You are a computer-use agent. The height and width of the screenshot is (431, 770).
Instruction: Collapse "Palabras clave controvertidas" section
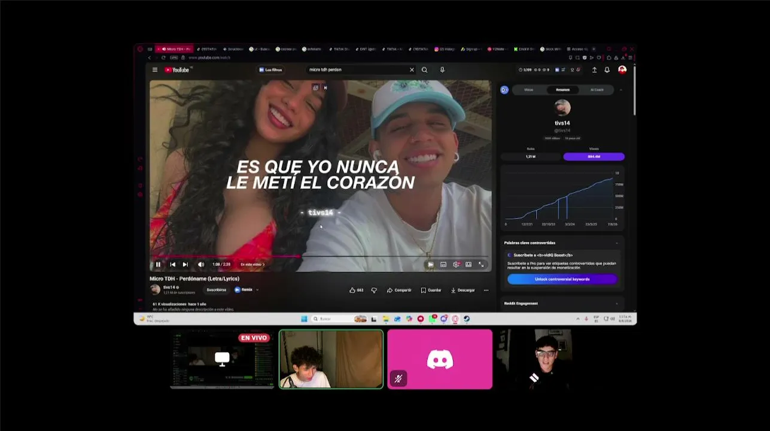617,243
